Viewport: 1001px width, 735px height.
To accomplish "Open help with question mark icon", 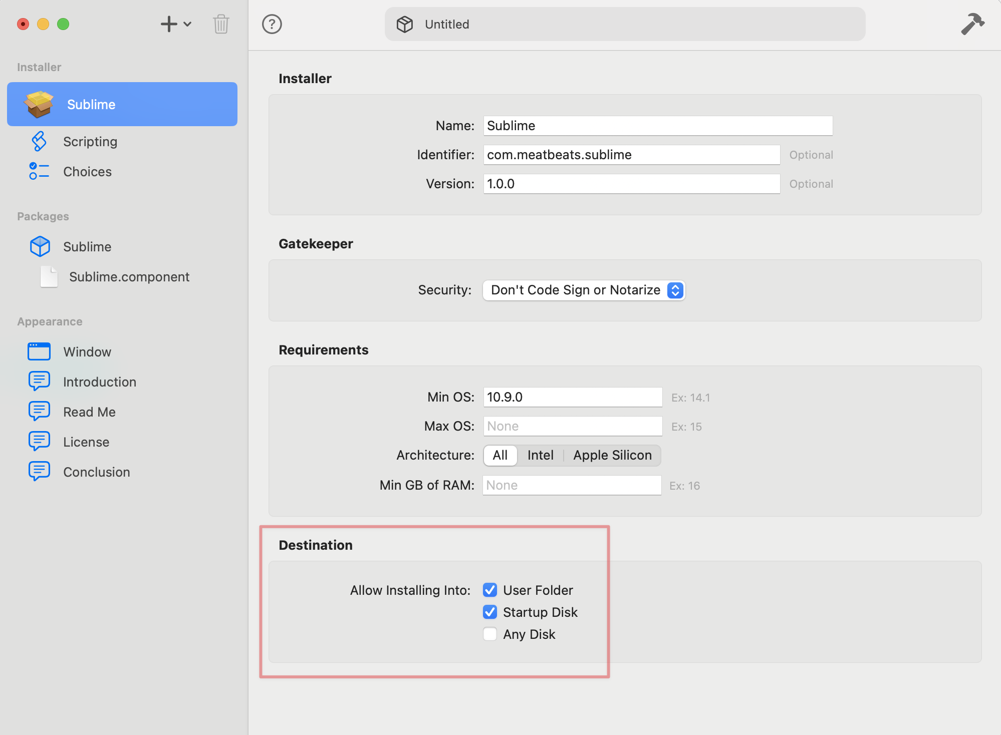I will (272, 24).
